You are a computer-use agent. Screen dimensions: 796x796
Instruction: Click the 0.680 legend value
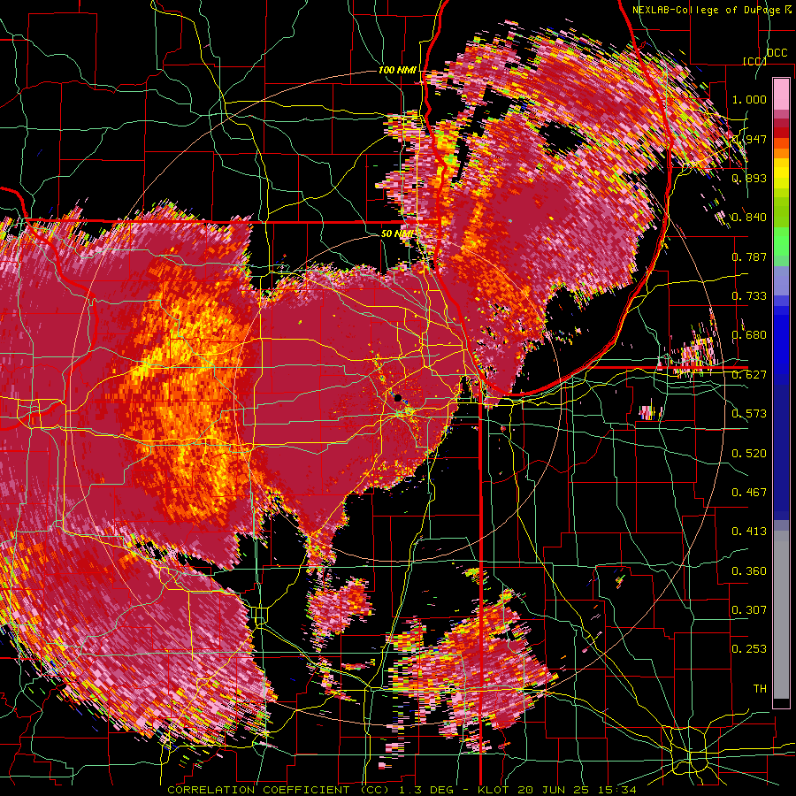(749, 335)
